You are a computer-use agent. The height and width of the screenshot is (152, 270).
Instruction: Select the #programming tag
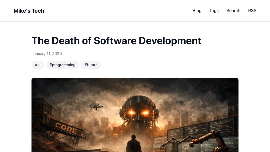(62, 65)
